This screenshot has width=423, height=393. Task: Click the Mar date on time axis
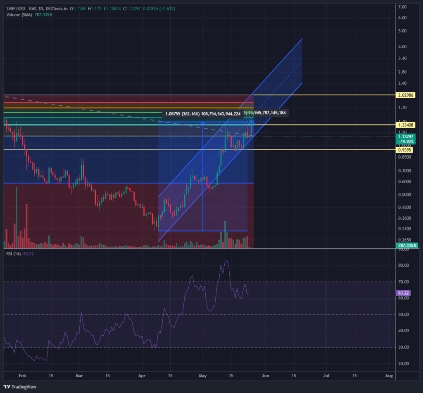(x=79, y=376)
